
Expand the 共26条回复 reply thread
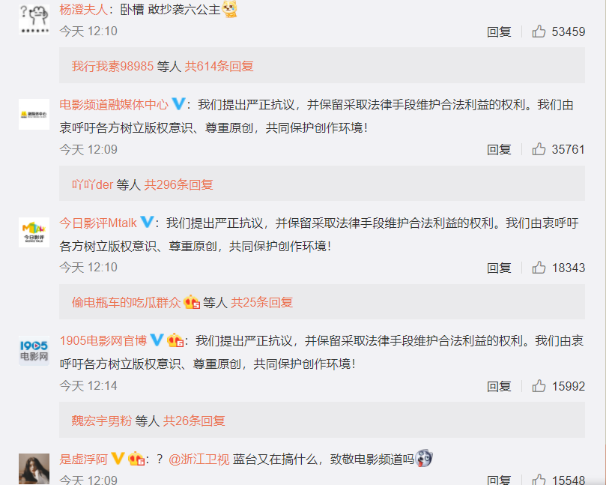194,421
